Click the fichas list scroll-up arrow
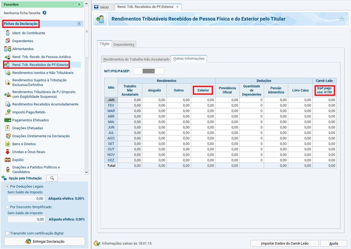Screen dimensions: 351x249 (87, 4)
